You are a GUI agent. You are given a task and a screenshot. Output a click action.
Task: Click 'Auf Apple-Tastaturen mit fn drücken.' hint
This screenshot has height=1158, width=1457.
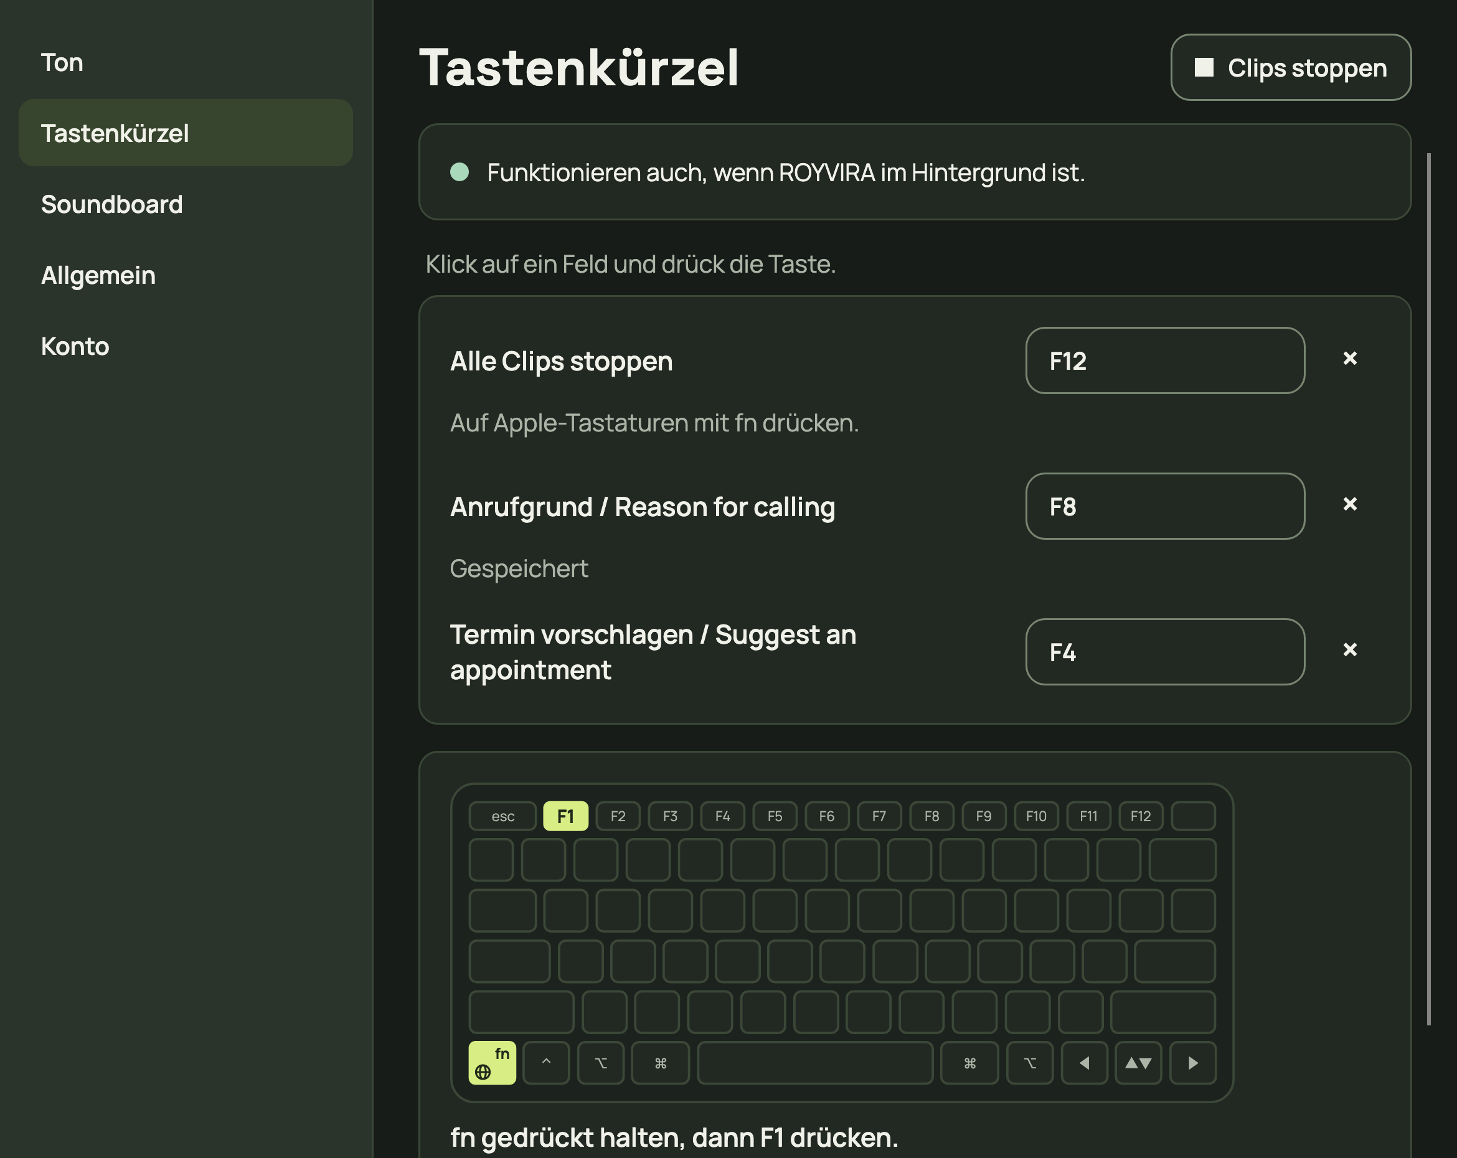[x=654, y=423]
